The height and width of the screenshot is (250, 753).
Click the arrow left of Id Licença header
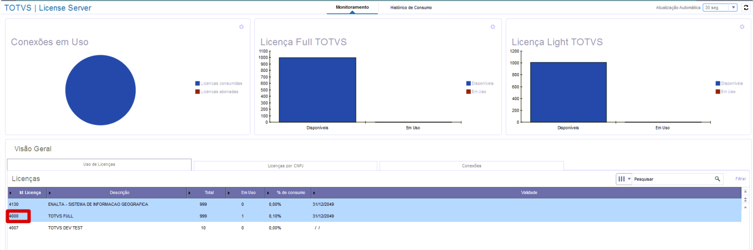[x=11, y=192]
